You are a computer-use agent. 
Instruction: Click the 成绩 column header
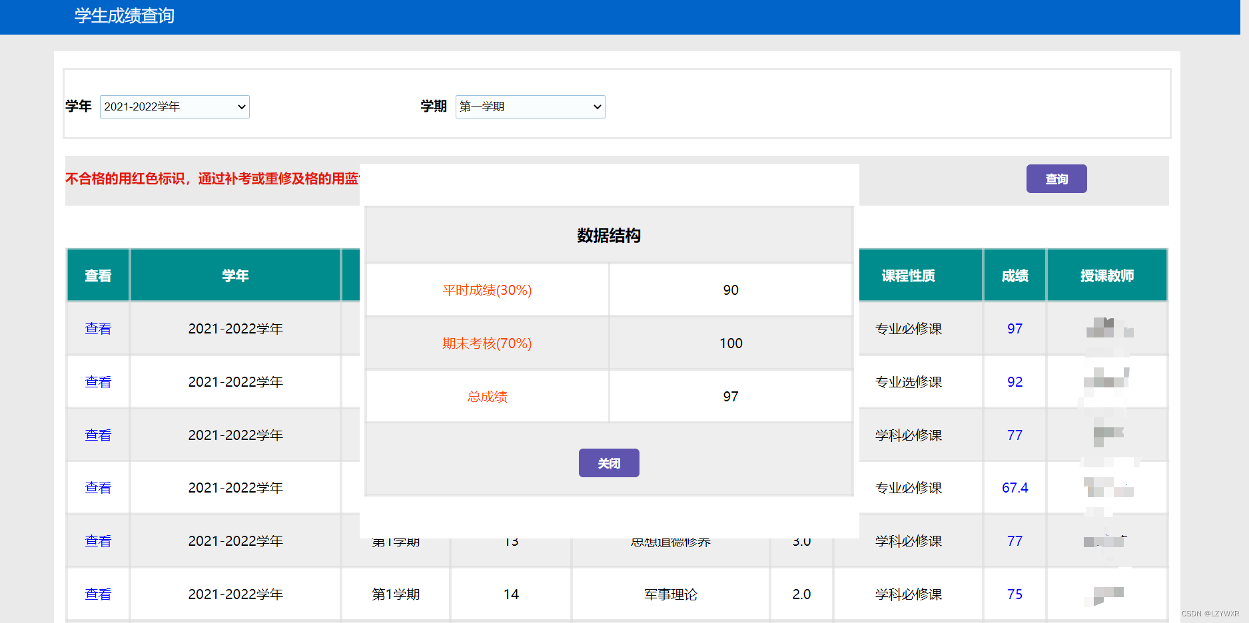click(1015, 275)
